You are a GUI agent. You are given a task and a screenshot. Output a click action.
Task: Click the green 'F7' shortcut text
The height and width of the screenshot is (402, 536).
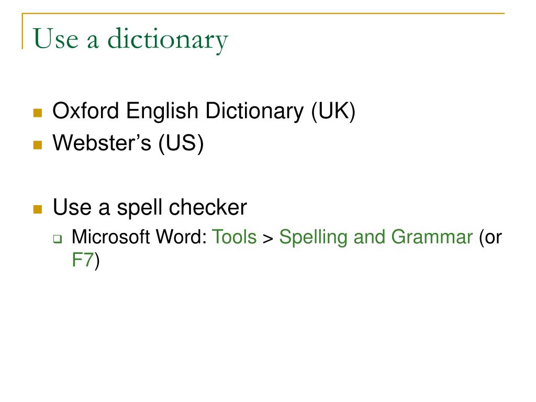(82, 260)
